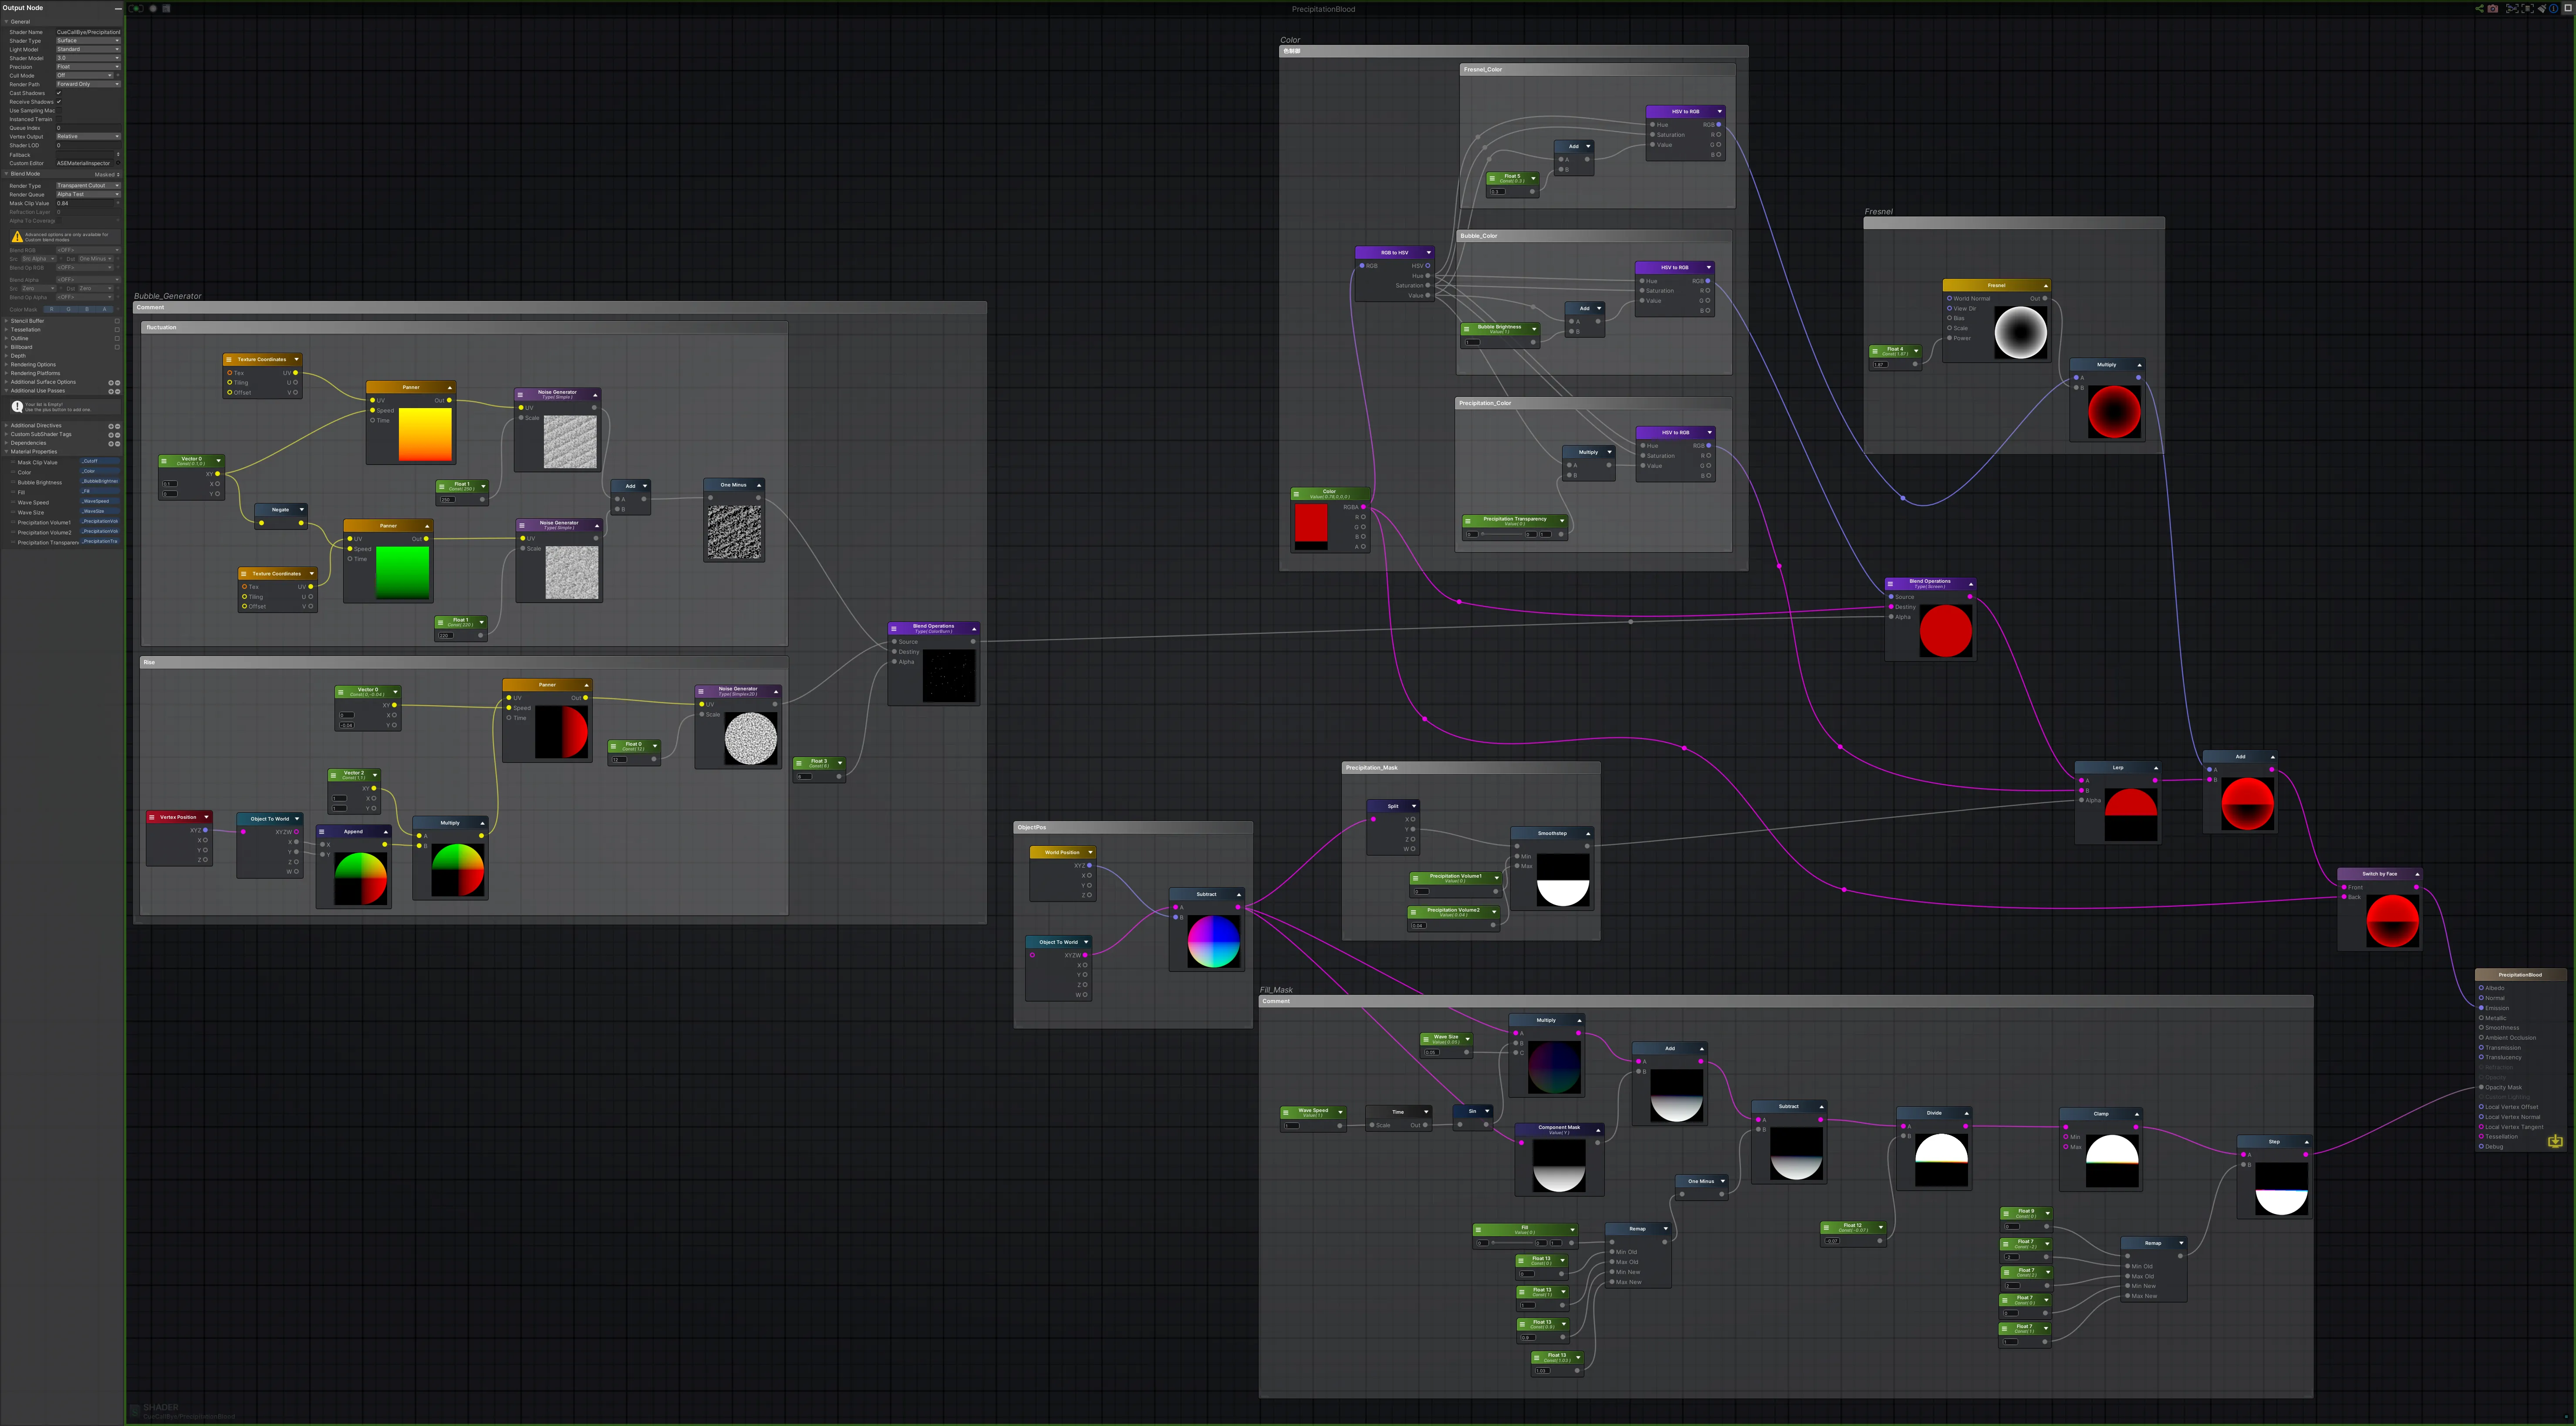Uncheck the Cast Shadows option
Screen dimensions: 2576x1426
coord(59,93)
